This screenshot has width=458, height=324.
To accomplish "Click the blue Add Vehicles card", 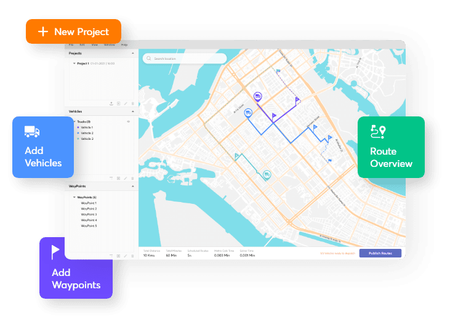I will coord(43,147).
